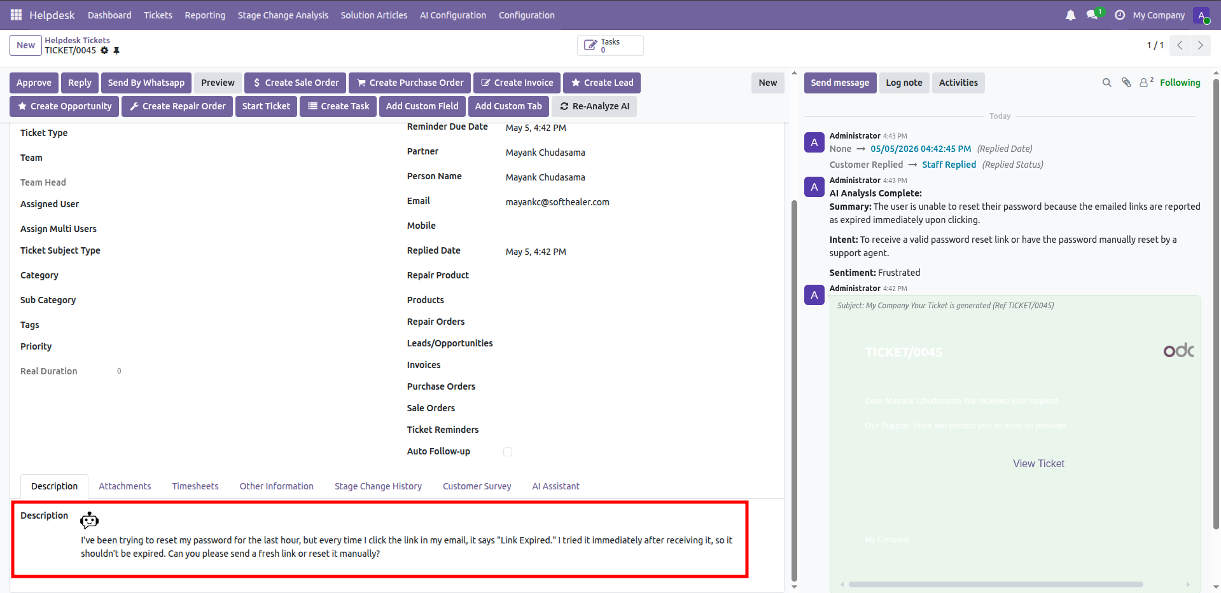Click Create Invoice button
1221x593 pixels.
[517, 83]
